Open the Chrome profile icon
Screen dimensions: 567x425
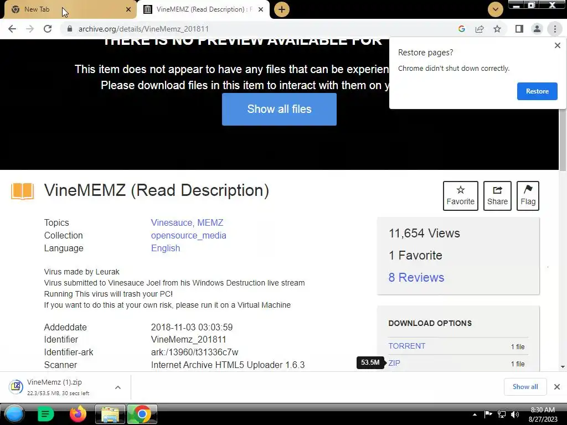[x=537, y=29]
